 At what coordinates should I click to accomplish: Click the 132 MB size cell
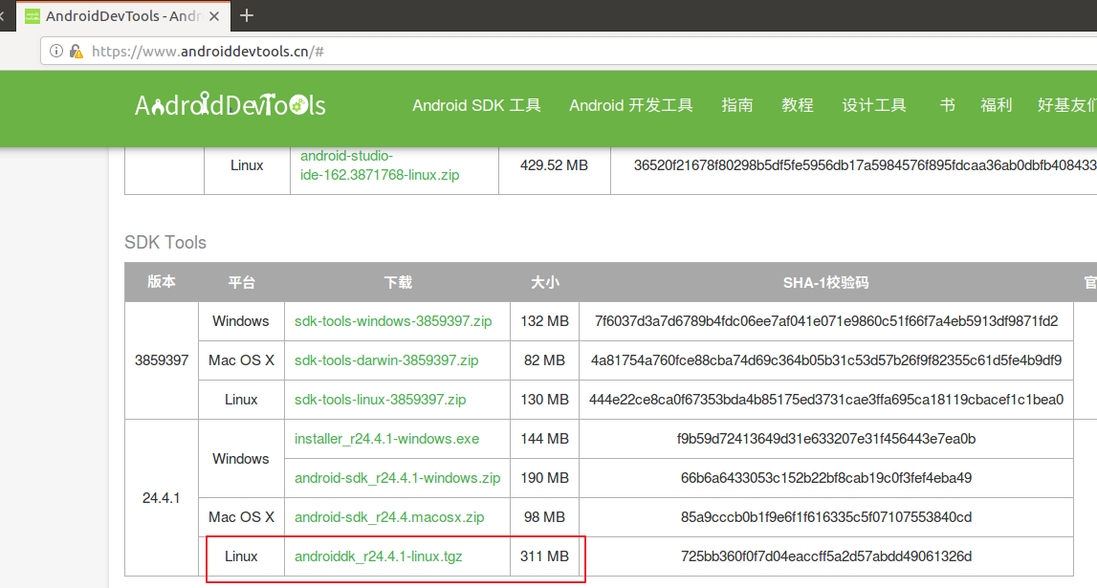click(544, 321)
